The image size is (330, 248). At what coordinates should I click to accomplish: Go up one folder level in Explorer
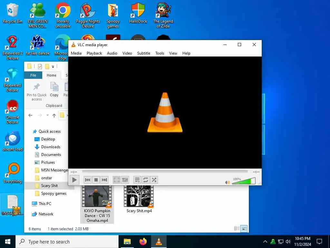pos(54,115)
